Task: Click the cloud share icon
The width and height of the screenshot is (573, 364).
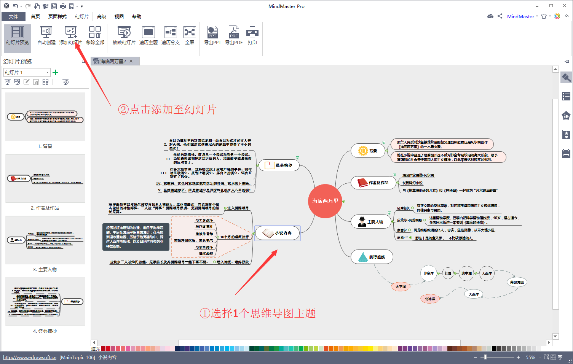Action: coord(490,16)
